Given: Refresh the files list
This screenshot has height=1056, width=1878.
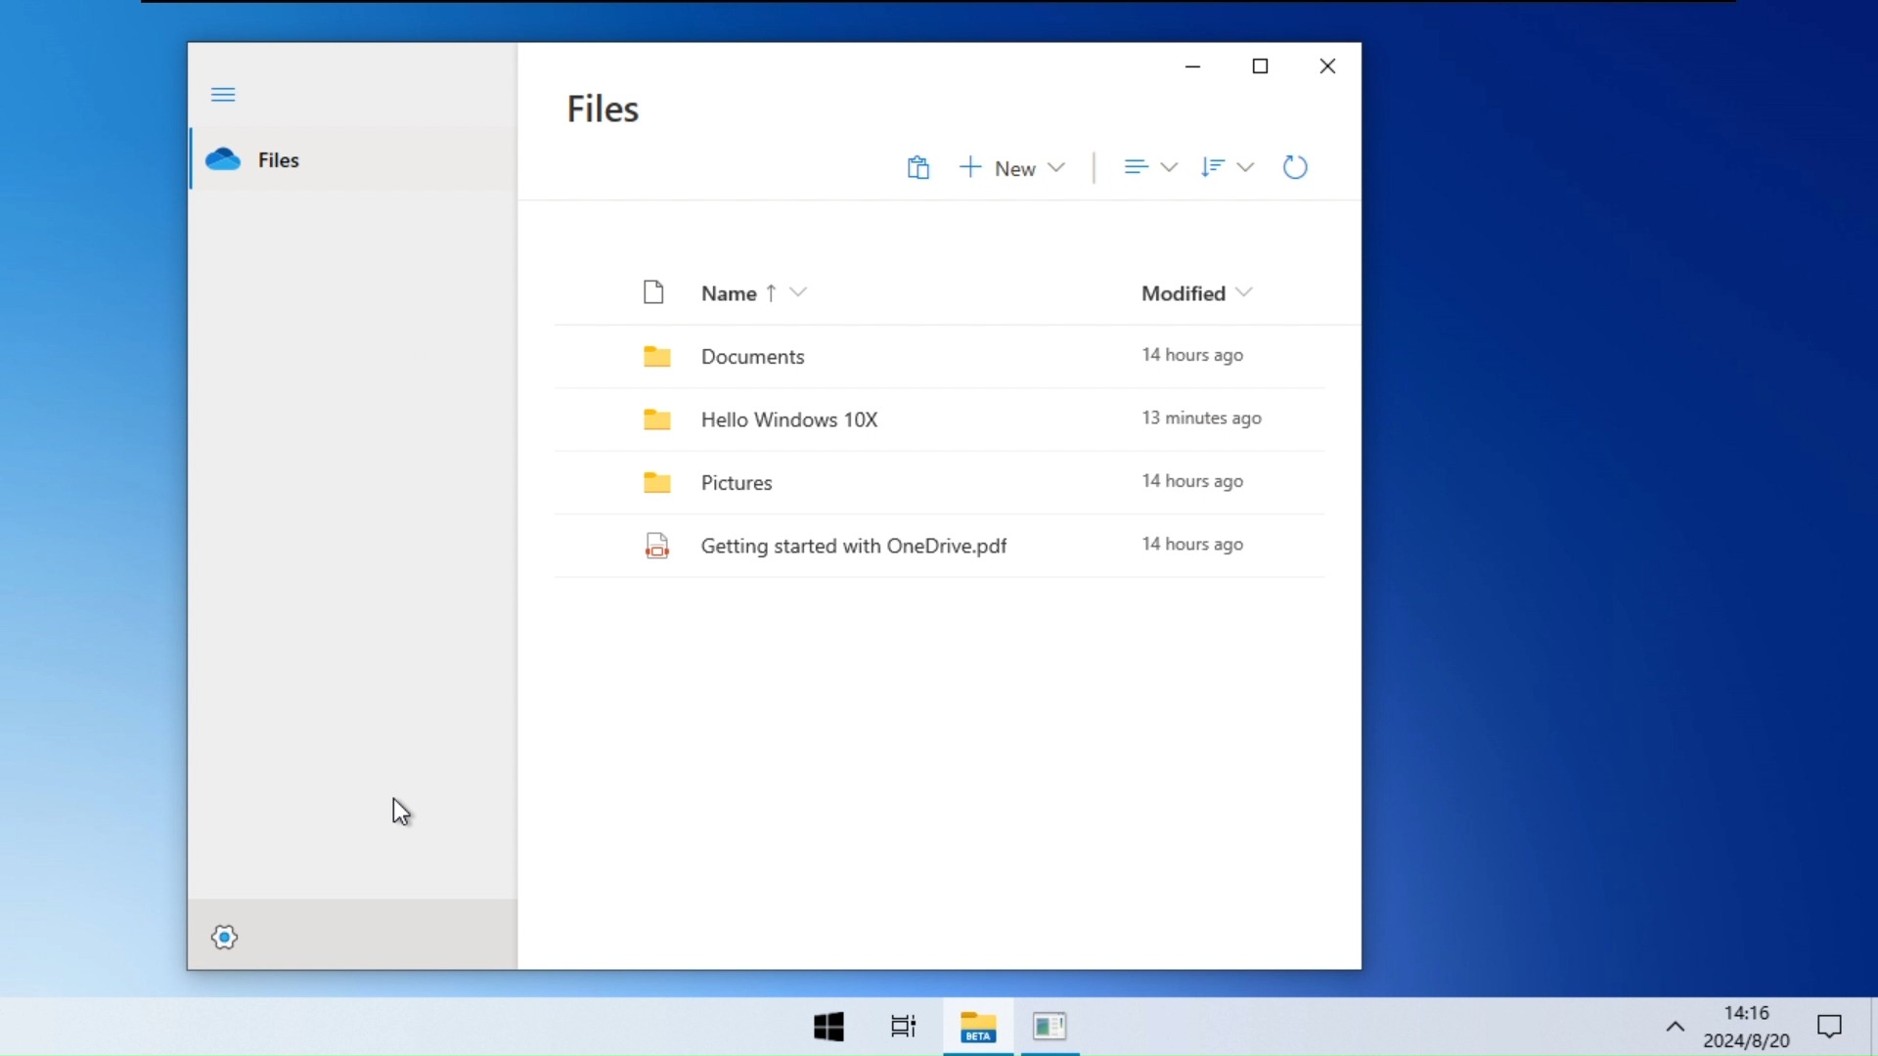Looking at the screenshot, I should (1294, 168).
